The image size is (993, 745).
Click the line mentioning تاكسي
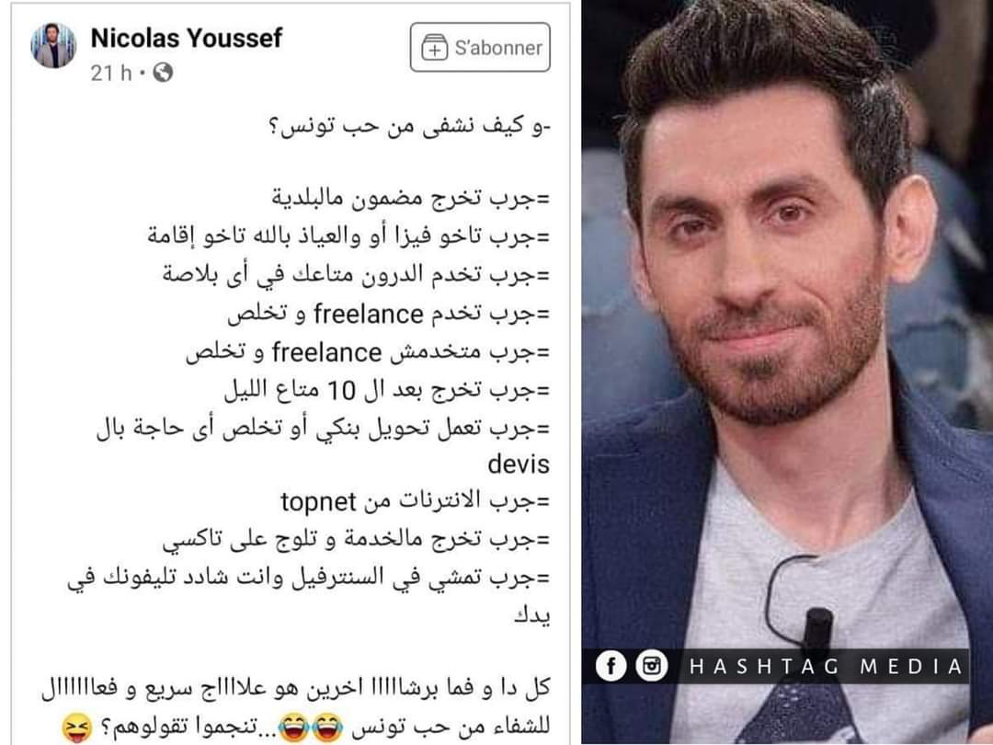(357, 540)
